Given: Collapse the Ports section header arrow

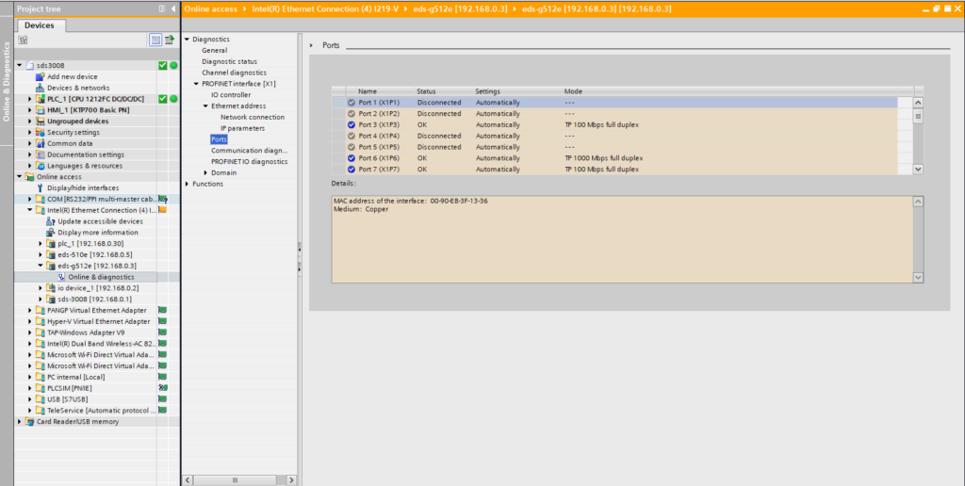Looking at the screenshot, I should [312, 45].
